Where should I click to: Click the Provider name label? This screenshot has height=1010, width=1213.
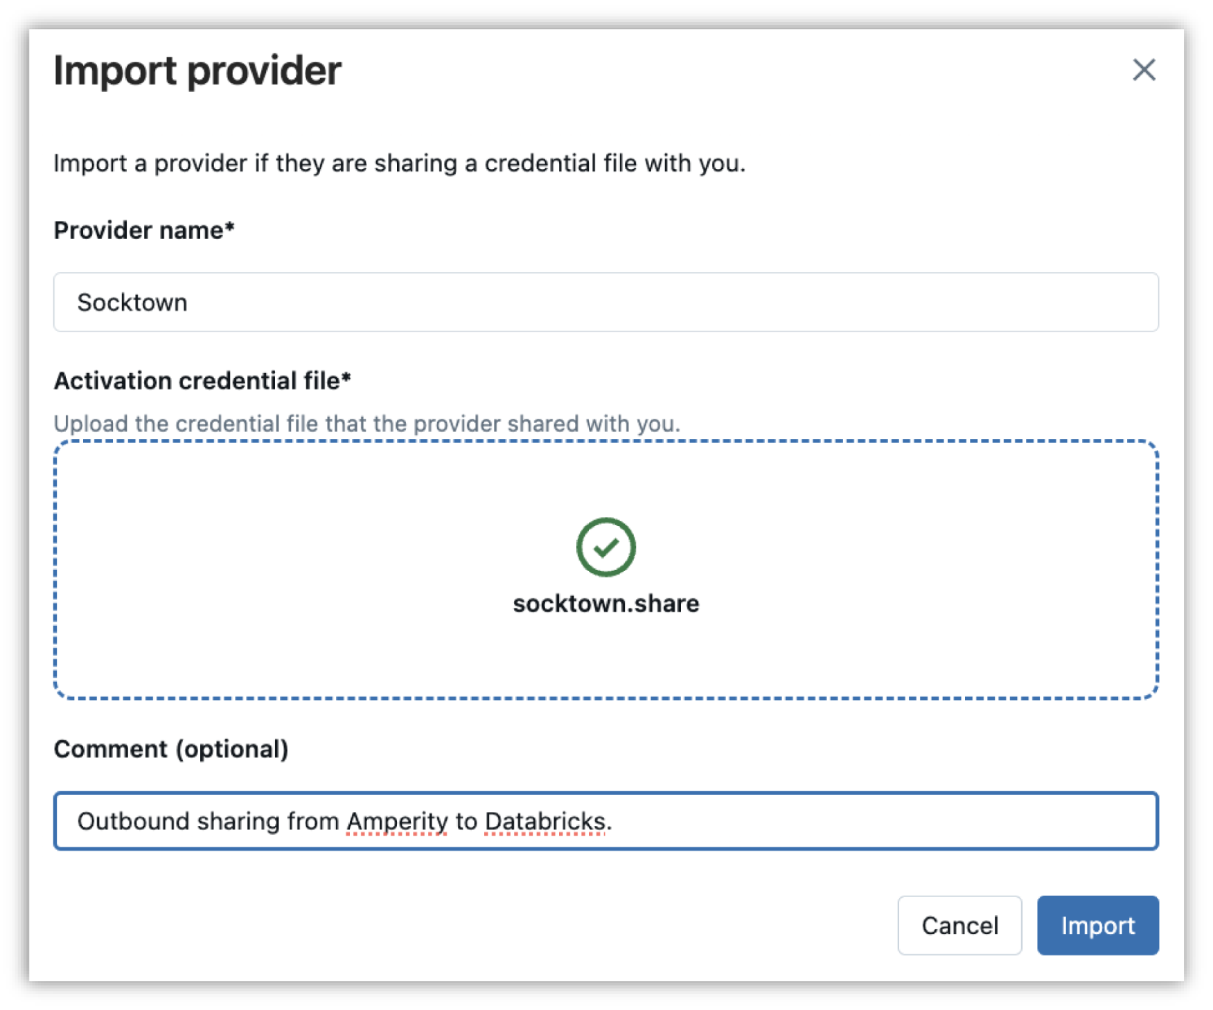(x=144, y=231)
